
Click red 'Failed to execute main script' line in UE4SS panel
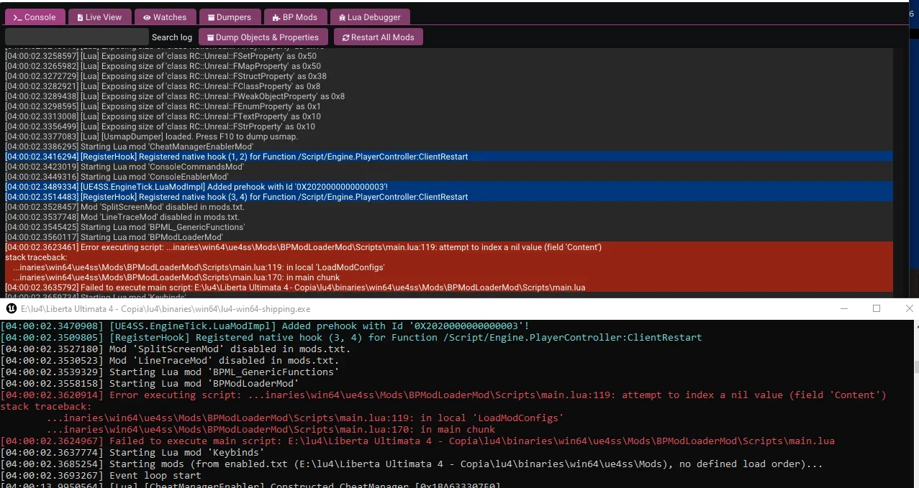pyautogui.click(x=449, y=287)
